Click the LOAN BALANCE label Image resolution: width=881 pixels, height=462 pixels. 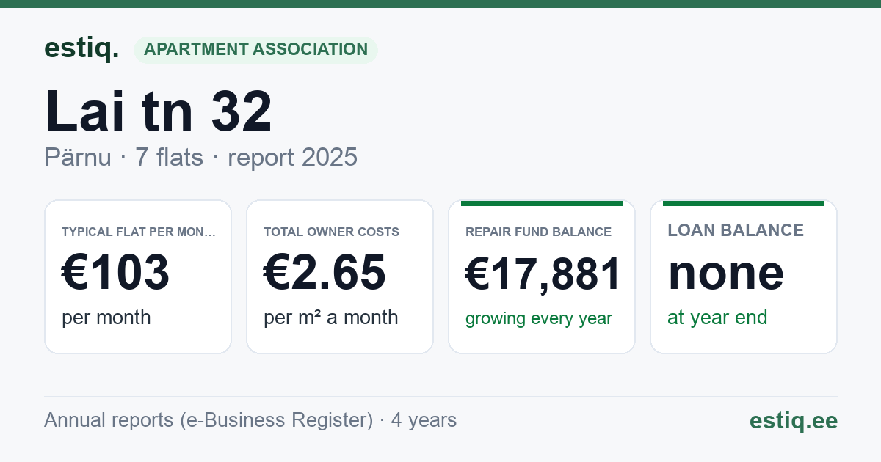point(736,230)
